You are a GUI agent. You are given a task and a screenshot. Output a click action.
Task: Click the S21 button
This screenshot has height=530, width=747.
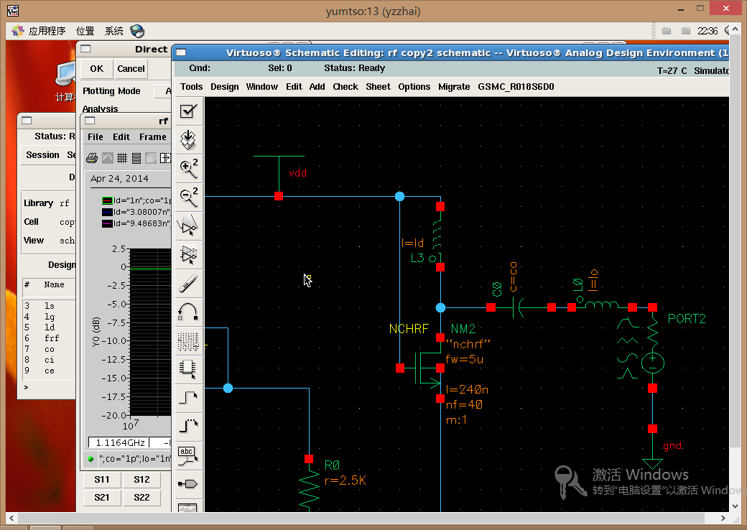point(102,497)
